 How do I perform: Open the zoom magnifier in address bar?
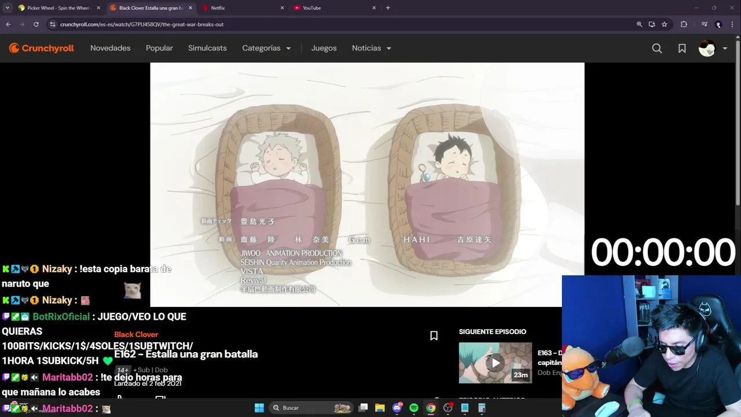pyautogui.click(x=639, y=24)
